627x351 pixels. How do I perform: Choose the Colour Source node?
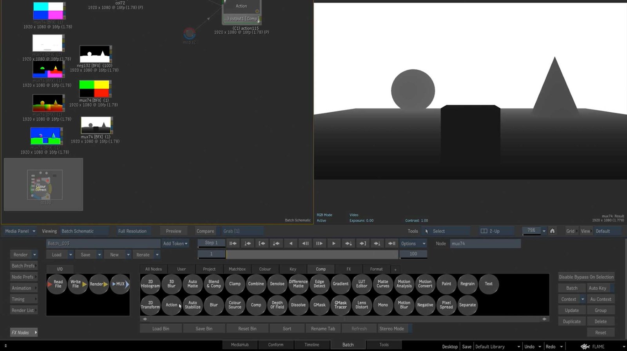[x=235, y=305]
